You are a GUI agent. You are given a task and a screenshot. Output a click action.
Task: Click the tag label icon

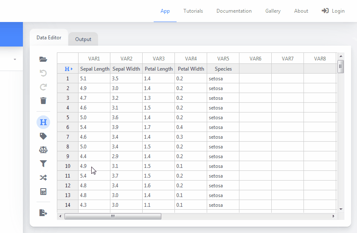[43, 136]
